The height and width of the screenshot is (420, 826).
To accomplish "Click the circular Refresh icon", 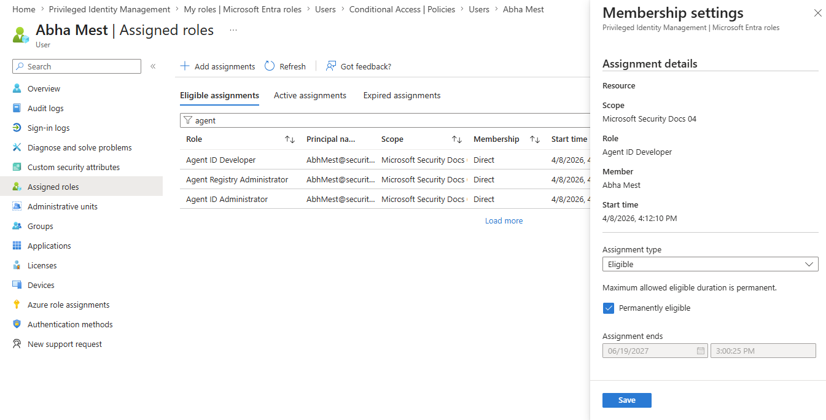I will click(x=270, y=66).
